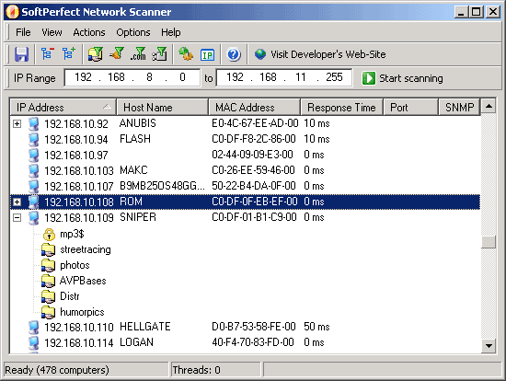Sort by Response Time column header
506x381 pixels.
pos(341,107)
